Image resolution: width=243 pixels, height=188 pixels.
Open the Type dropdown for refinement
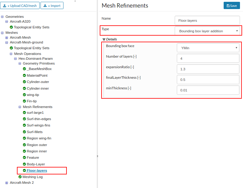click(x=207, y=31)
